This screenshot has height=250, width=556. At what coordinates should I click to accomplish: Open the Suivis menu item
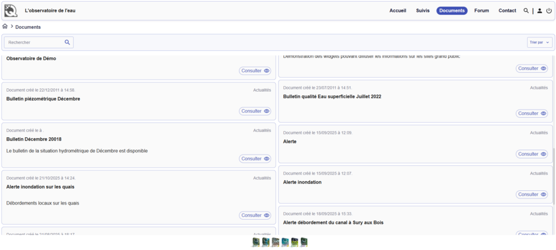coord(422,11)
